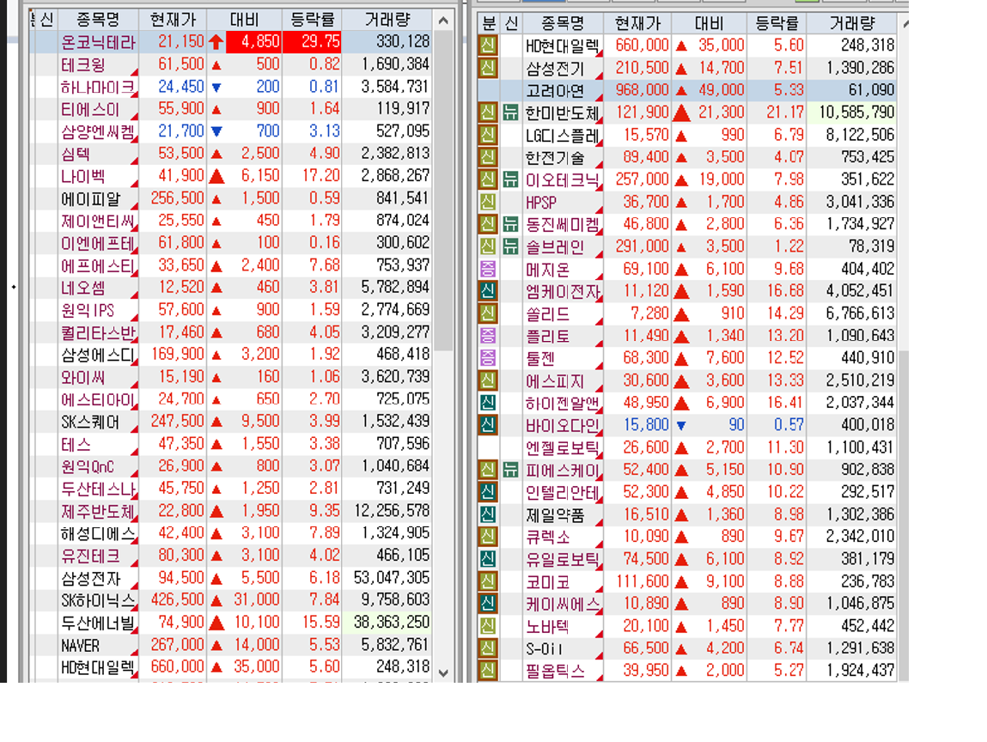Click the 신 badge in the 한미반도체 row
This screenshot has width=987, height=742.
click(488, 112)
